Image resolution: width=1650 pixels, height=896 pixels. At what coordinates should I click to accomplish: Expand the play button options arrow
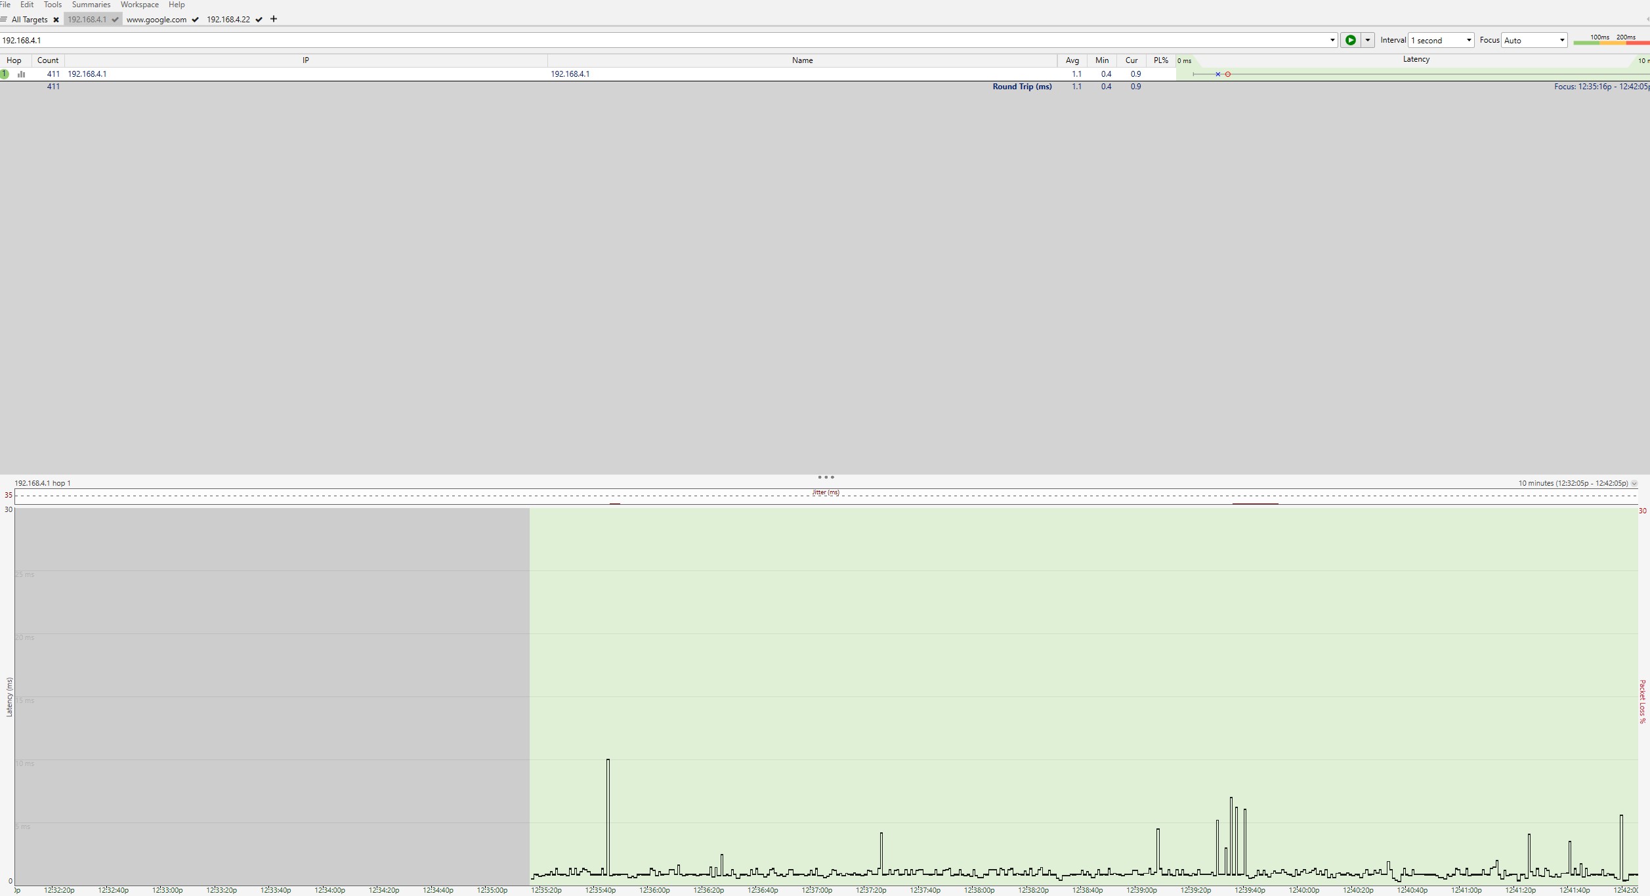[1368, 40]
